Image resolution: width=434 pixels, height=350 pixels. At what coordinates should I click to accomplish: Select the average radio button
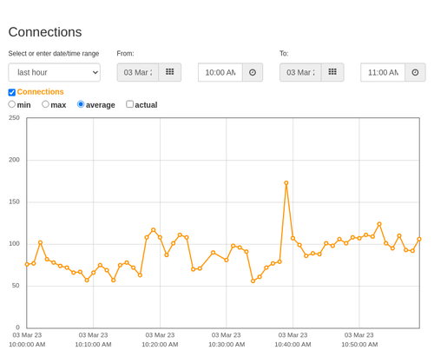pos(81,104)
